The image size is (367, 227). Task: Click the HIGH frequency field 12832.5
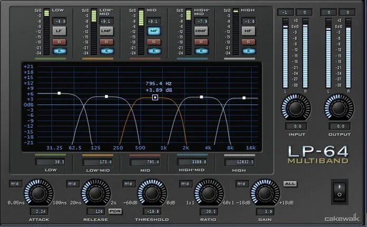pos(239,162)
